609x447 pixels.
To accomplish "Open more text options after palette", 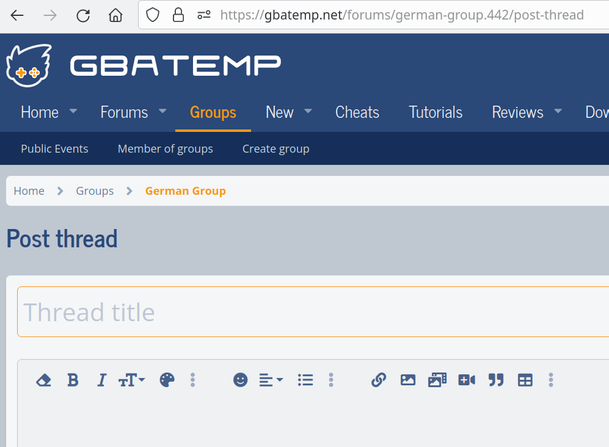I will 192,380.
